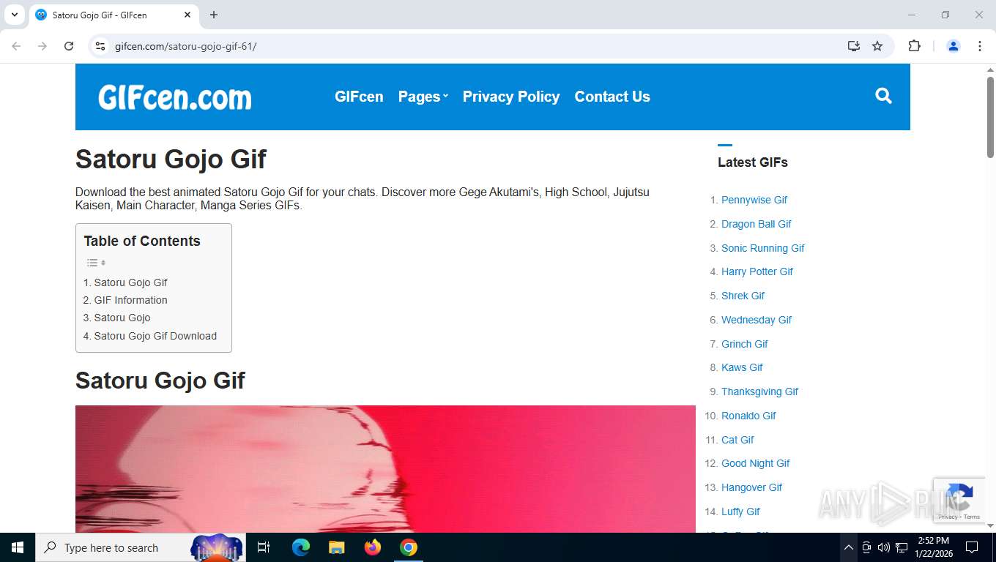Switch to Chrome on the taskbar

pos(409,547)
